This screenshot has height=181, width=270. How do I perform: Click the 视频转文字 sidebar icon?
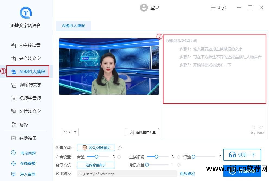14,85
